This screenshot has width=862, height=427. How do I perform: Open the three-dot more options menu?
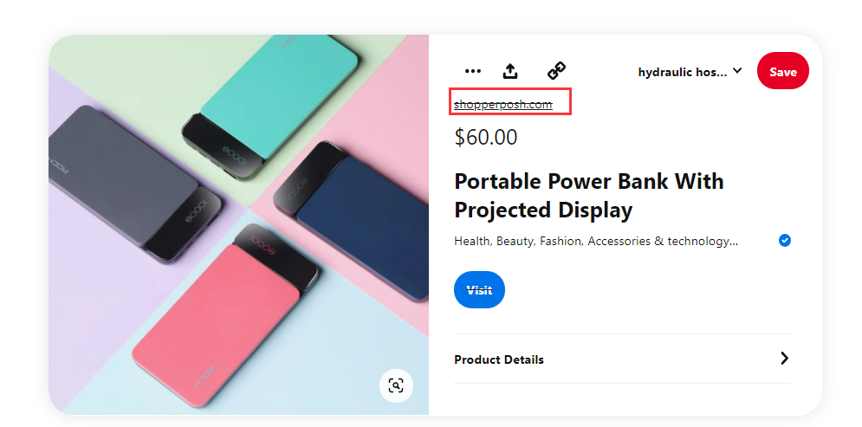click(472, 71)
